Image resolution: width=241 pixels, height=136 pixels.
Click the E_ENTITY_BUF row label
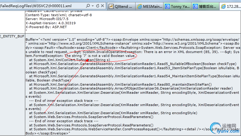[x=12, y=36]
